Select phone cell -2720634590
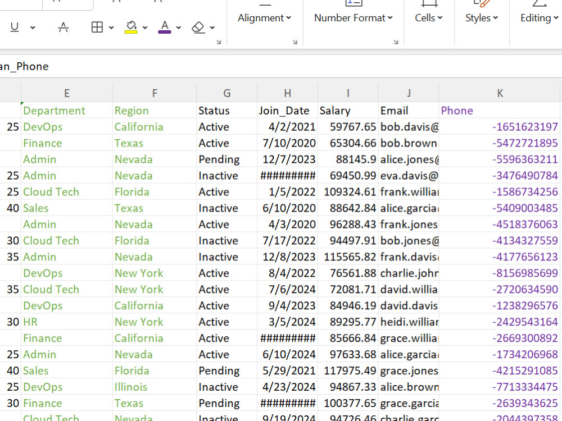Image resolution: width=562 pixels, height=421 pixels. 500,290
